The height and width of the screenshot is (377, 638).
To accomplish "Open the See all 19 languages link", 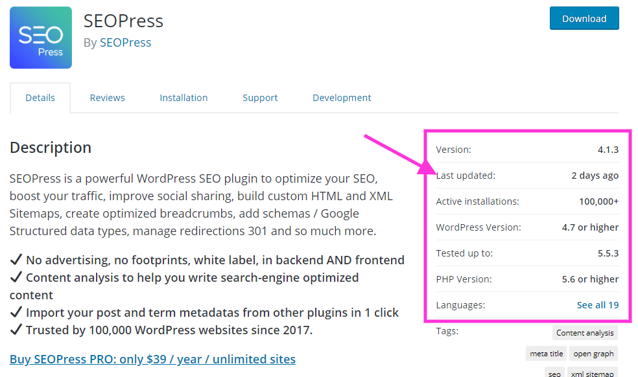I will pyautogui.click(x=598, y=305).
